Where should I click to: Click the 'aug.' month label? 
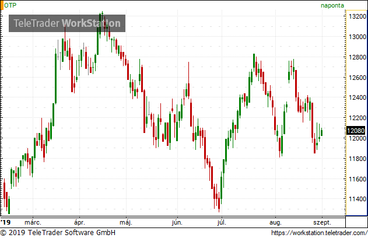[x=275, y=222]
